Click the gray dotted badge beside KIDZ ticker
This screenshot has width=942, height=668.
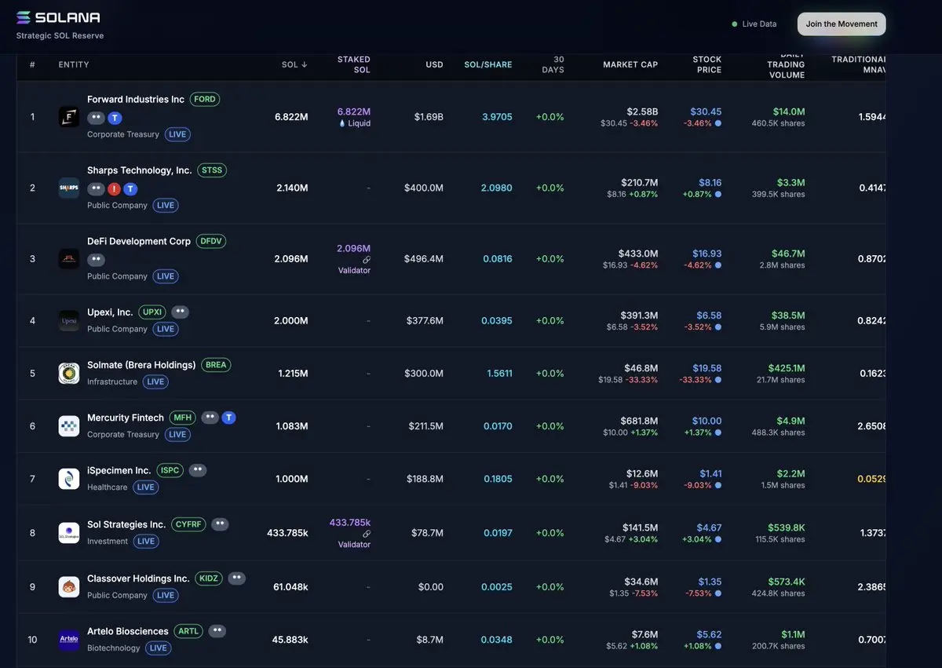pyautogui.click(x=236, y=579)
